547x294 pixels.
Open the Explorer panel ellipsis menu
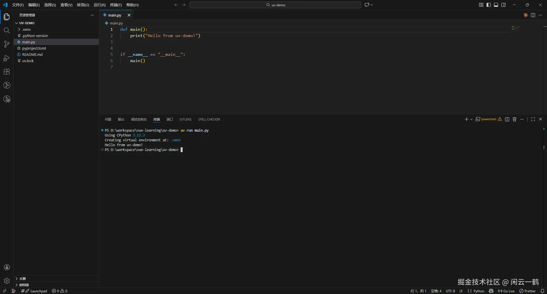[92, 15]
